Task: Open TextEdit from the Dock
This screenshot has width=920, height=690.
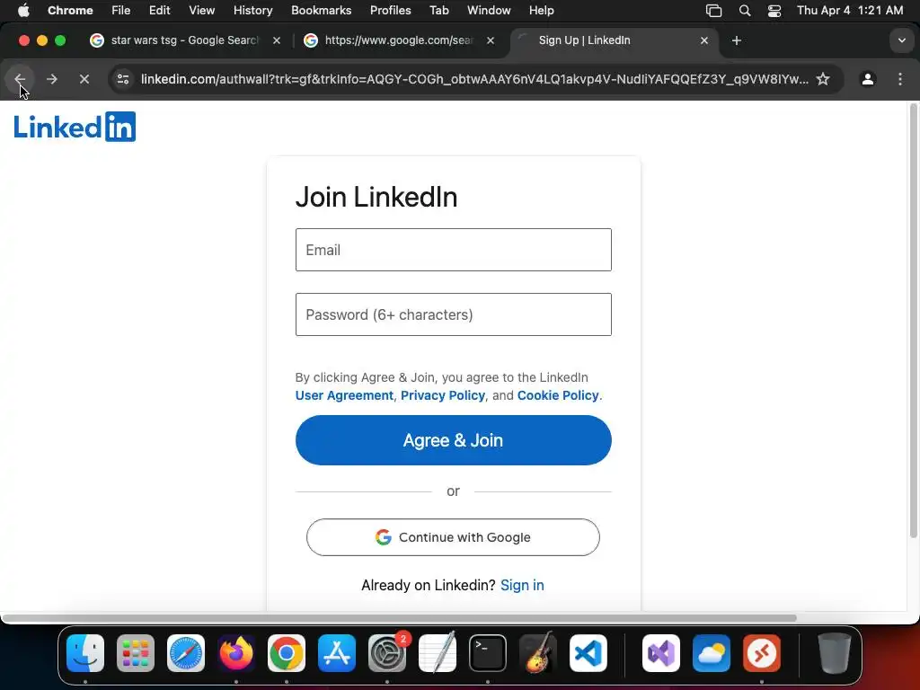Action: [438, 653]
